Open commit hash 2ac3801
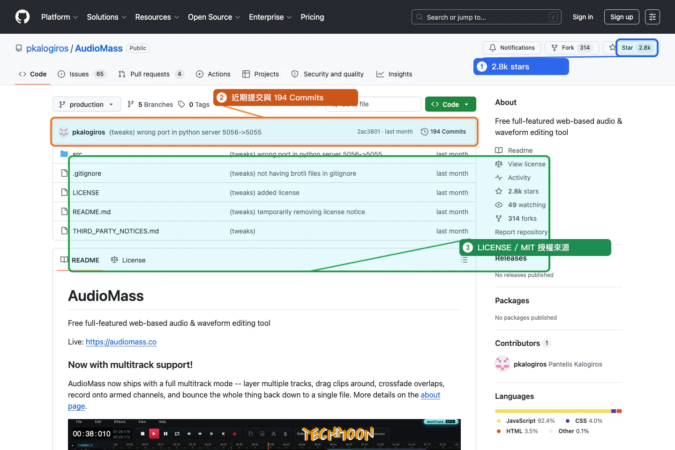The width and height of the screenshot is (675, 450). pyautogui.click(x=368, y=132)
